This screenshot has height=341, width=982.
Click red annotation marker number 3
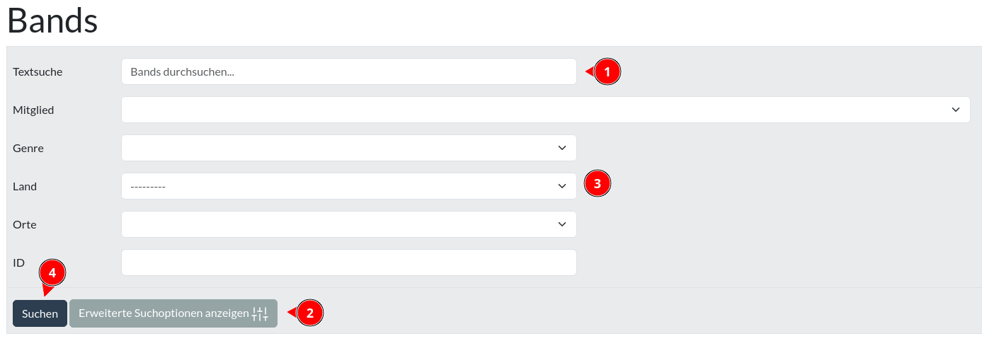(x=597, y=184)
